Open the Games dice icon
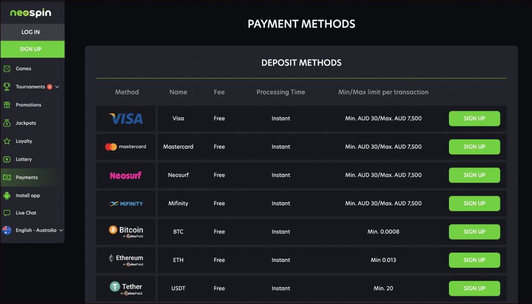532x304 pixels. click(x=7, y=69)
